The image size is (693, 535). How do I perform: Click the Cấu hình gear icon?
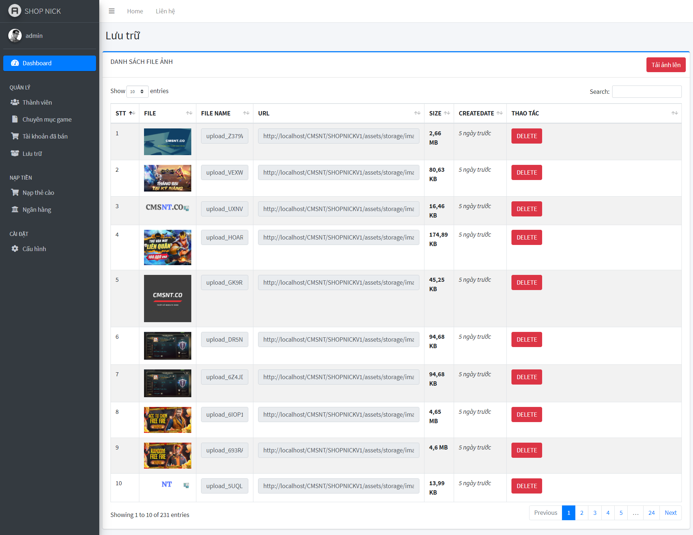(x=15, y=249)
